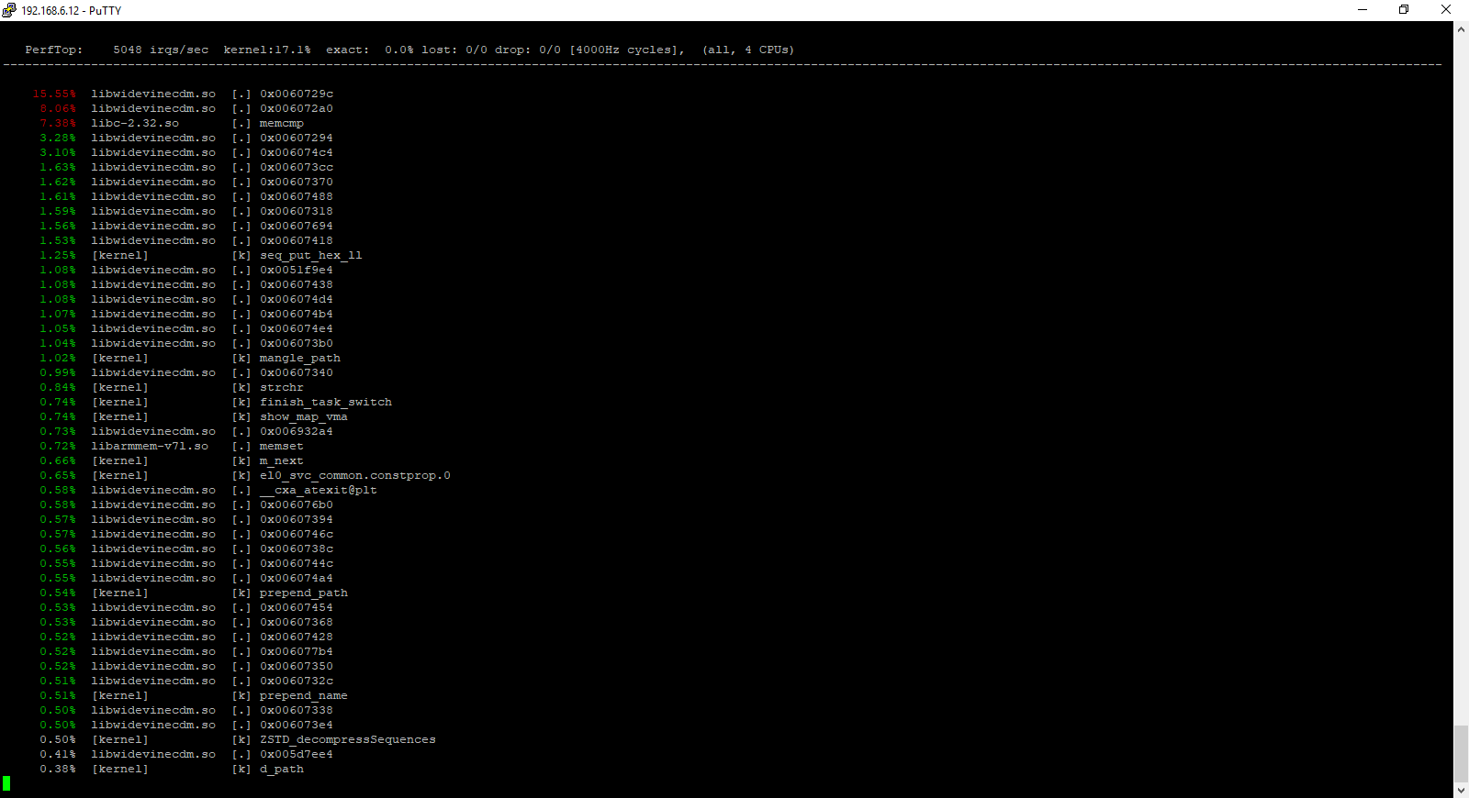1469x798 pixels.
Task: Click the scrollbar up arrow
Action: click(1461, 29)
